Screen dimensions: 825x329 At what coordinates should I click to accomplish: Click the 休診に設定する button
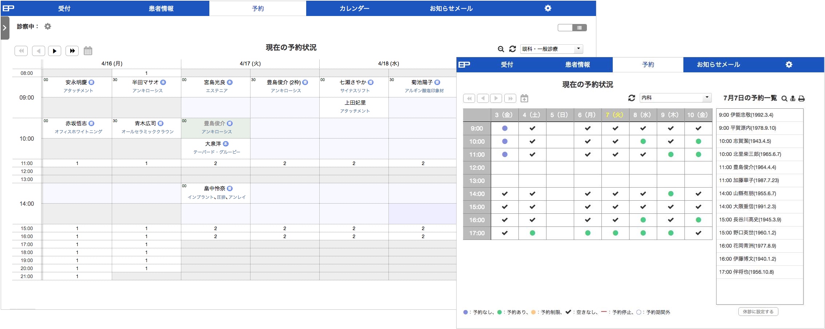tap(758, 312)
